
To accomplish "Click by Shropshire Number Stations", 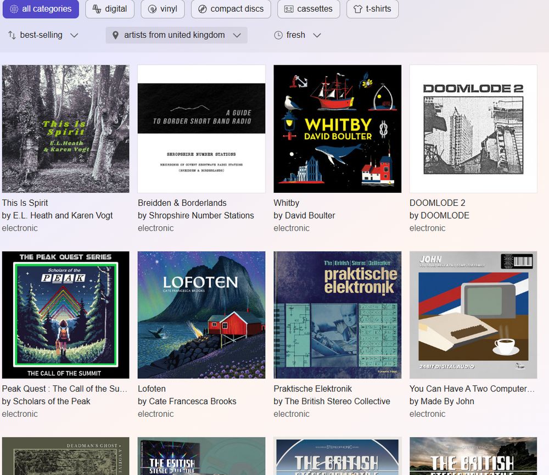I will (x=196, y=215).
